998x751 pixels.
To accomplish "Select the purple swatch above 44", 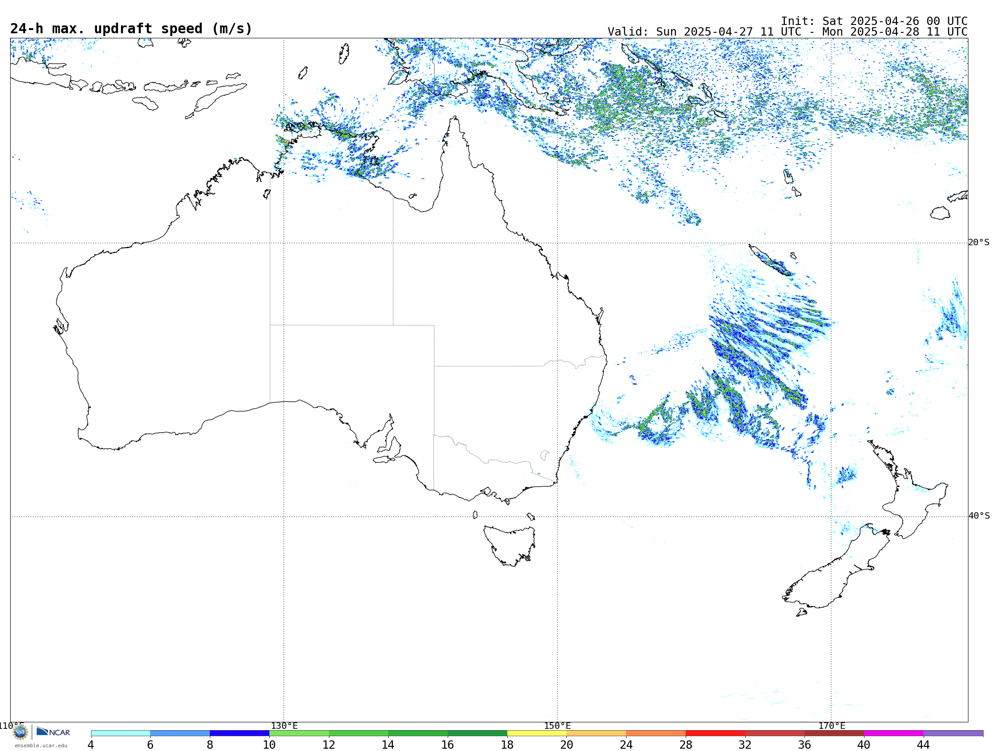I will (953, 733).
